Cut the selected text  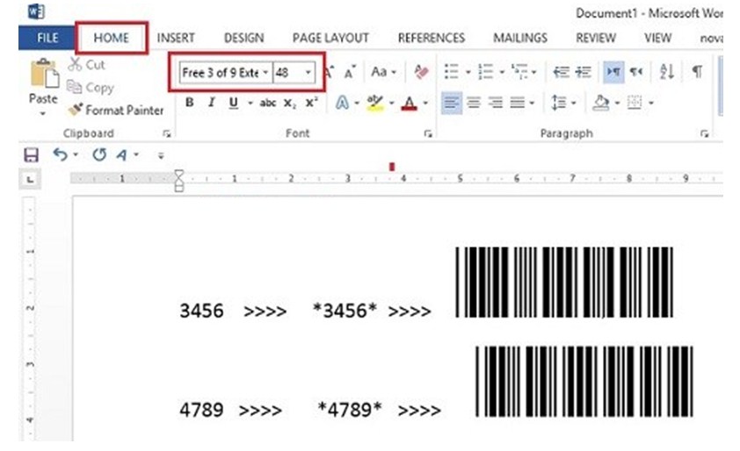pyautogui.click(x=87, y=65)
